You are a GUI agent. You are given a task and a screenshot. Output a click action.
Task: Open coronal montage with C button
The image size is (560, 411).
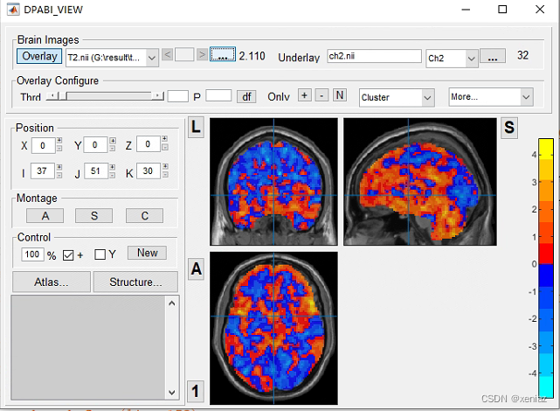click(x=145, y=216)
